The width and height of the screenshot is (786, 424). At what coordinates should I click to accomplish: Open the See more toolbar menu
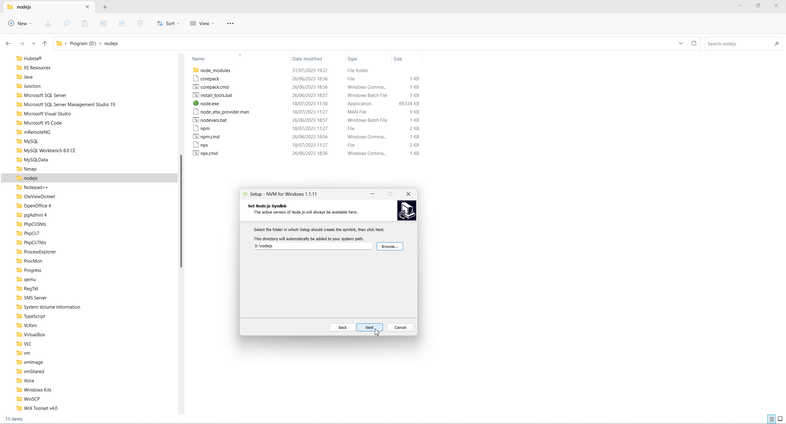230,23
